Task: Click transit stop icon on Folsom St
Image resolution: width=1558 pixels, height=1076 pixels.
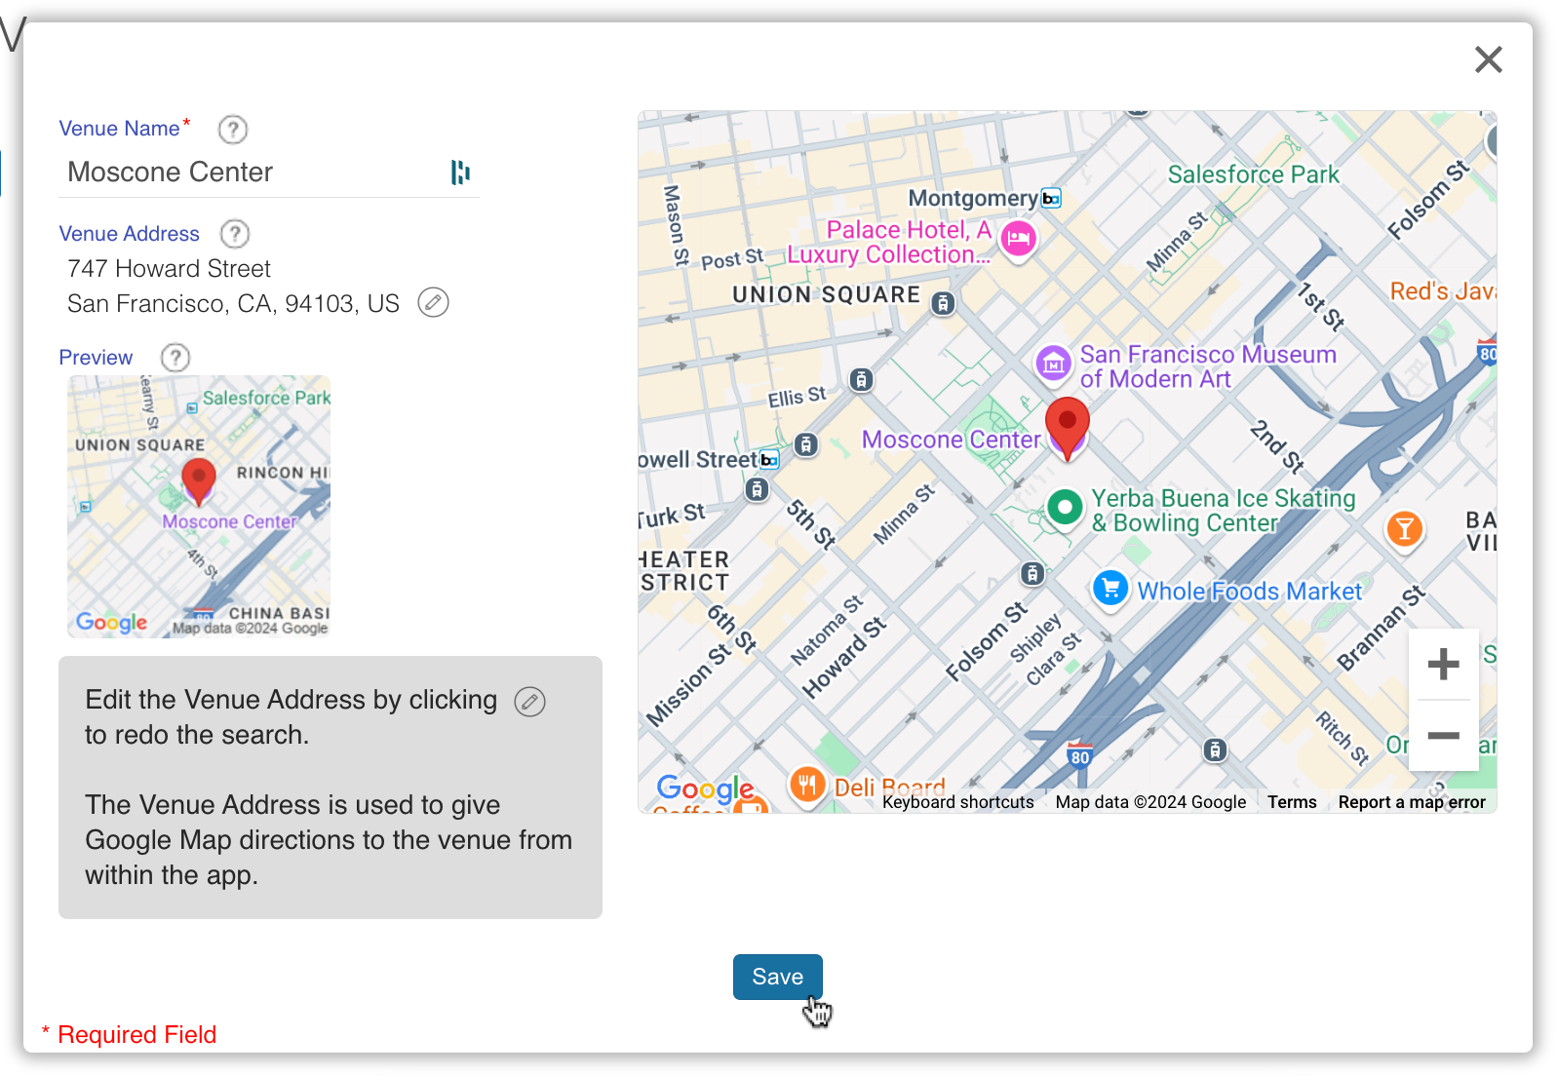Action: click(1032, 573)
